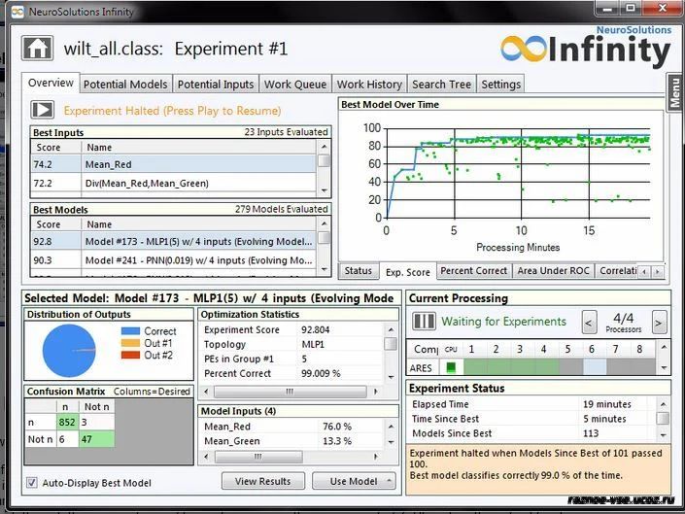
Task: Click the Name column header in Best Models
Action: (199, 224)
